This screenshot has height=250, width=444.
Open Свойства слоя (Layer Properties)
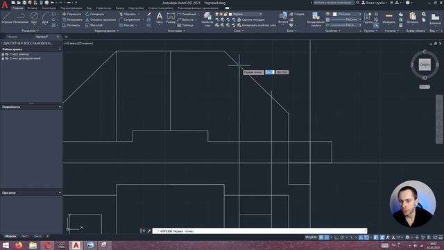(x=207, y=19)
